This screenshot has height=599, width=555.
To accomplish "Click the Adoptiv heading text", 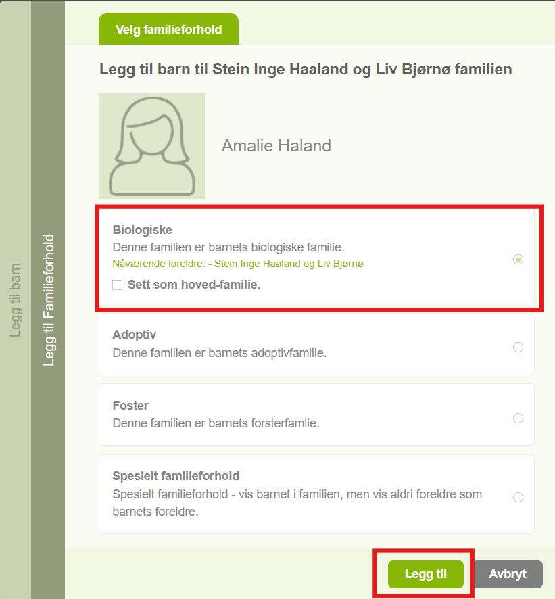I will [x=134, y=335].
